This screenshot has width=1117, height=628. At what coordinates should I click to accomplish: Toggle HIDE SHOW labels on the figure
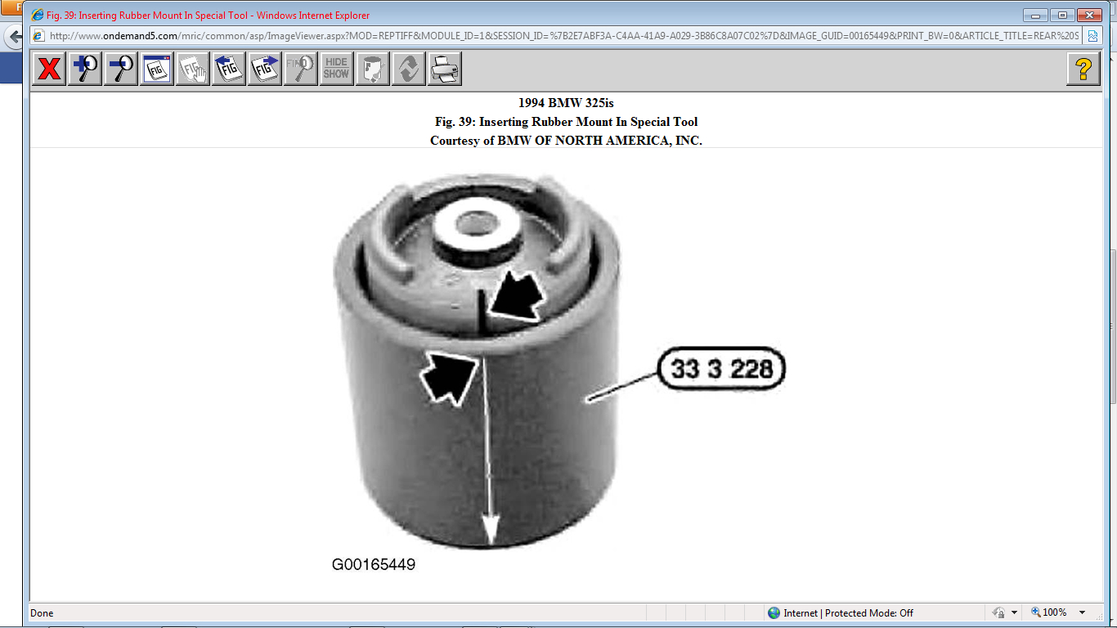[x=336, y=69]
